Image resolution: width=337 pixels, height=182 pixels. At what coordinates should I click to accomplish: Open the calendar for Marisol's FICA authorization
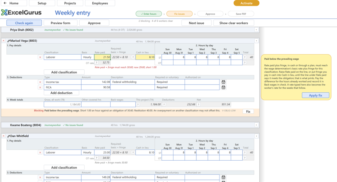tap(223, 87)
